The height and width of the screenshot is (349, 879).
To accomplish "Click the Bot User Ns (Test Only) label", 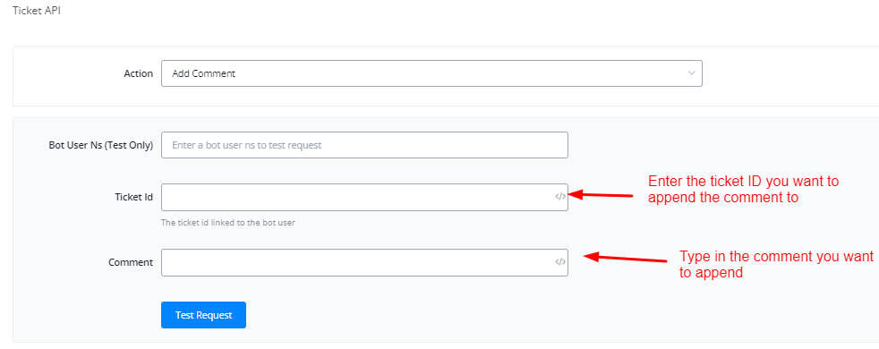I will point(101,145).
